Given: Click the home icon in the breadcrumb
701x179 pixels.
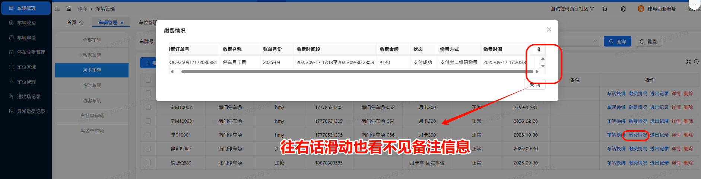Looking at the screenshot, I should click(69, 9).
